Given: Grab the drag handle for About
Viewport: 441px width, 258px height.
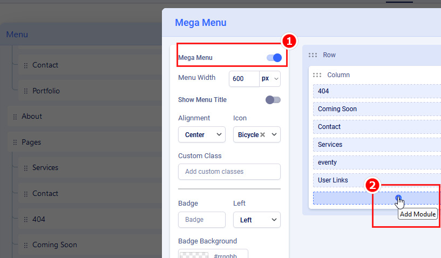Looking at the screenshot, I should [15, 117].
